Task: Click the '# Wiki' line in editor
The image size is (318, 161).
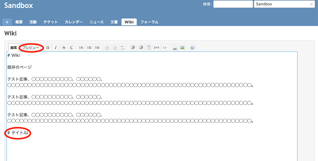Action: pyautogui.click(x=14, y=55)
